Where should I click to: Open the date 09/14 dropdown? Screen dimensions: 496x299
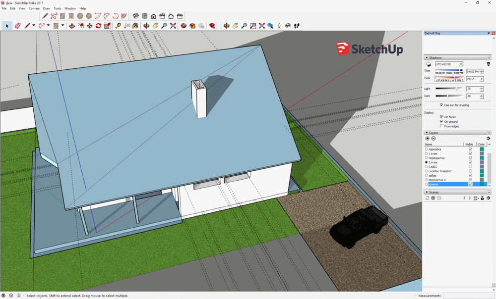click(481, 79)
